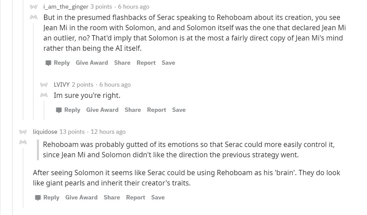Click reply speech bubble under i_am_the_ginger's comment
367x215 pixels.
(x=48, y=63)
